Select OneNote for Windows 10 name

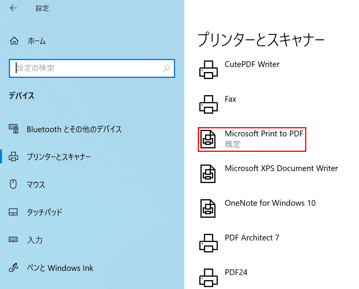[x=270, y=203]
